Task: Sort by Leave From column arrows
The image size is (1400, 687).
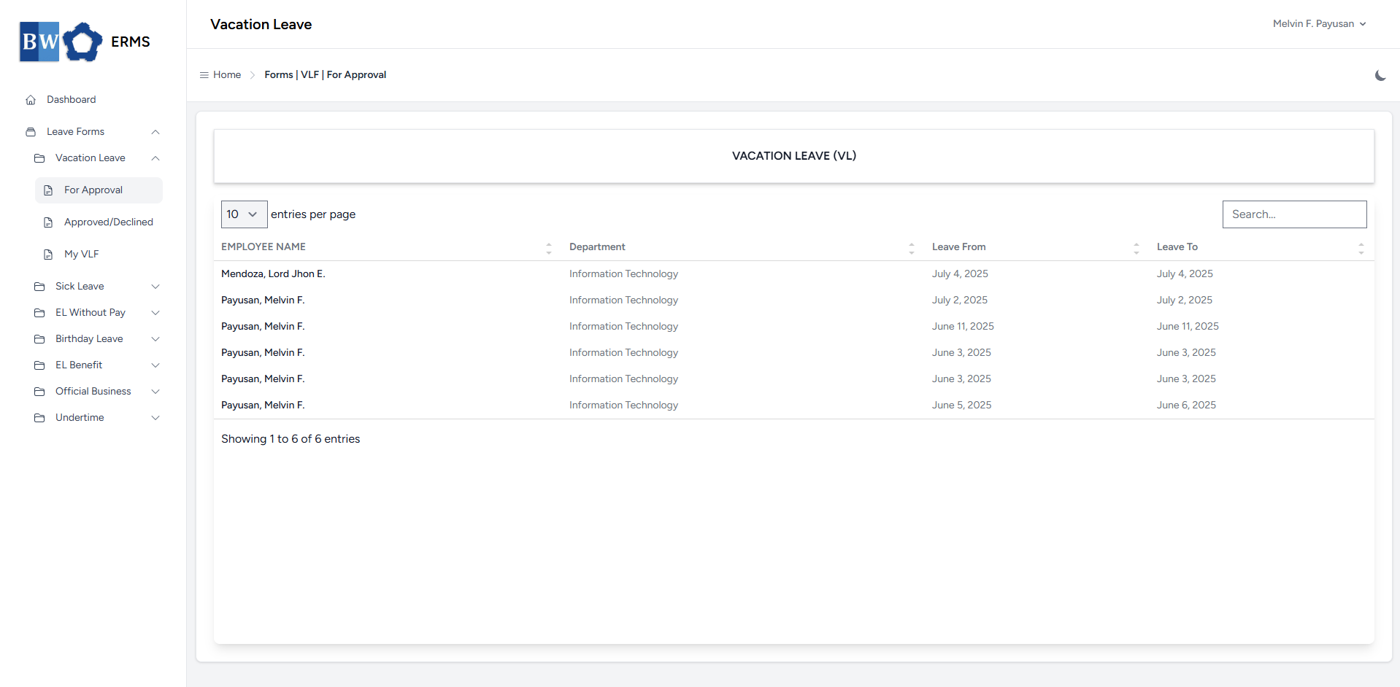Action: pos(1136,248)
